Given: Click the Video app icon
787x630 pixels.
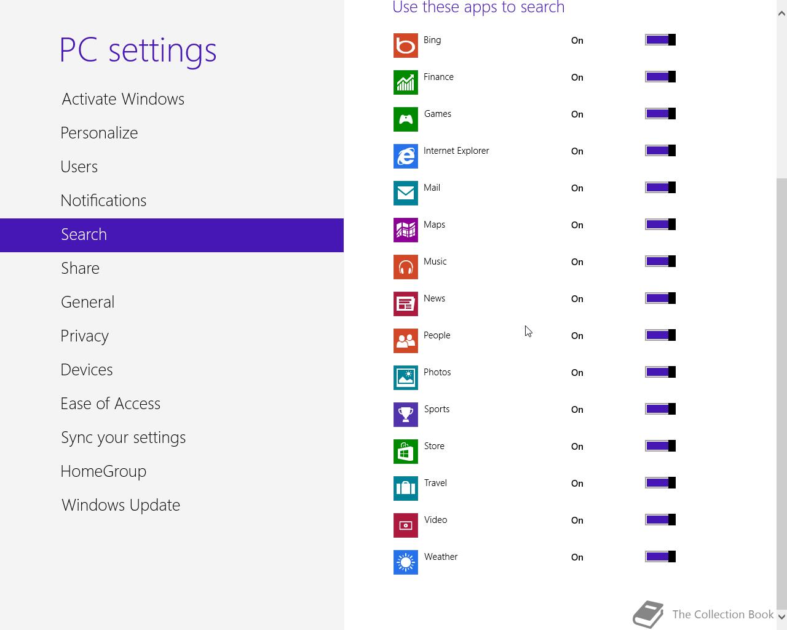Looking at the screenshot, I should [406, 525].
